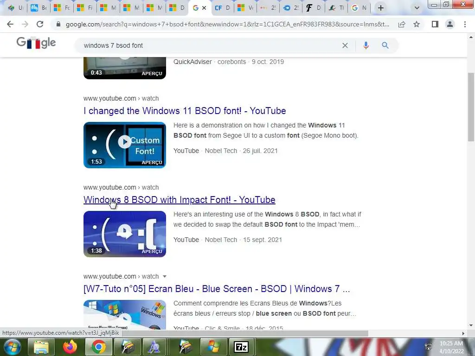Click the 'QuickAdviser' source text
Viewport: 475px width, 356px height.
[193, 62]
